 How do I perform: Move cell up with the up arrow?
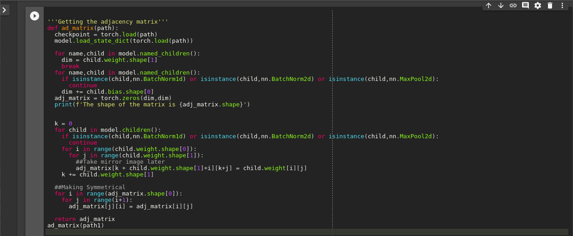(488, 5)
